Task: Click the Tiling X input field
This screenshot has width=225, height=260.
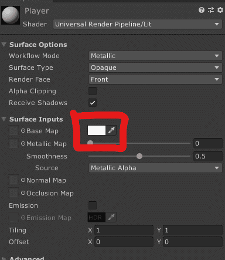Action: [x=124, y=230]
